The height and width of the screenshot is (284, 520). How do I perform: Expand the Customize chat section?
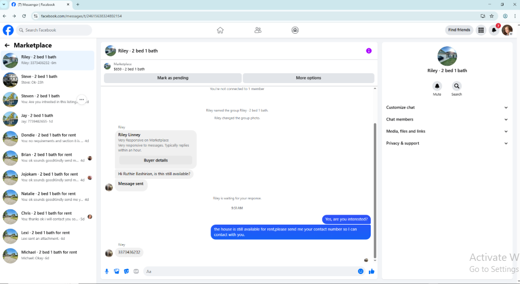[x=447, y=107]
